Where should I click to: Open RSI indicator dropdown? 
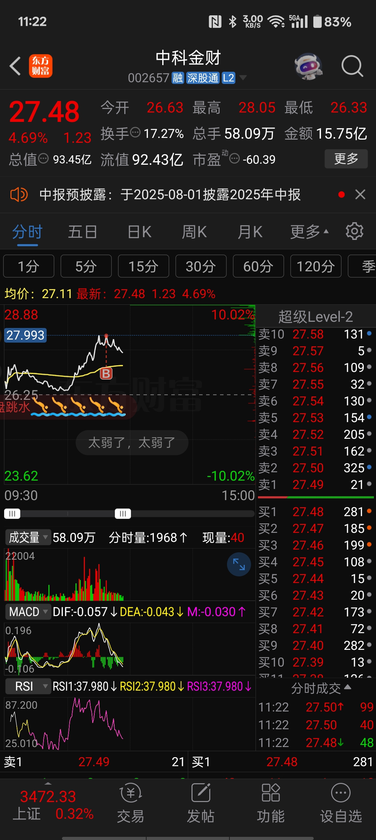click(28, 686)
